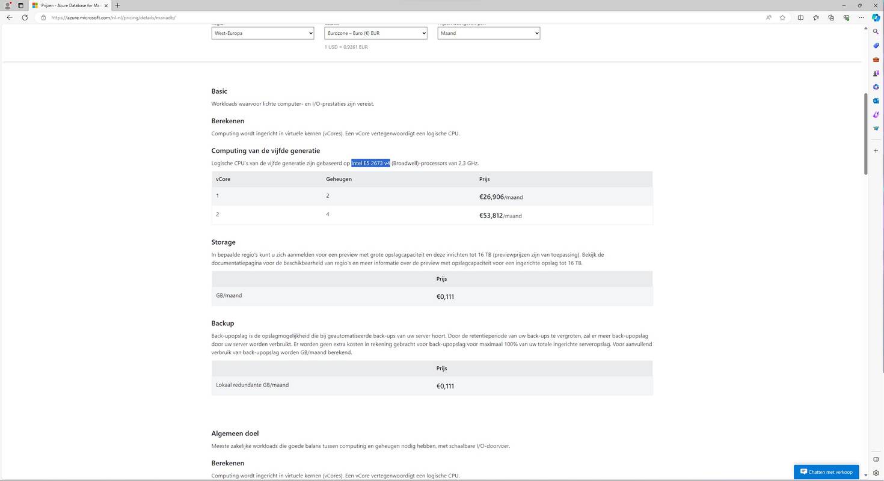Open sidebar Designer icon

pyautogui.click(x=876, y=115)
